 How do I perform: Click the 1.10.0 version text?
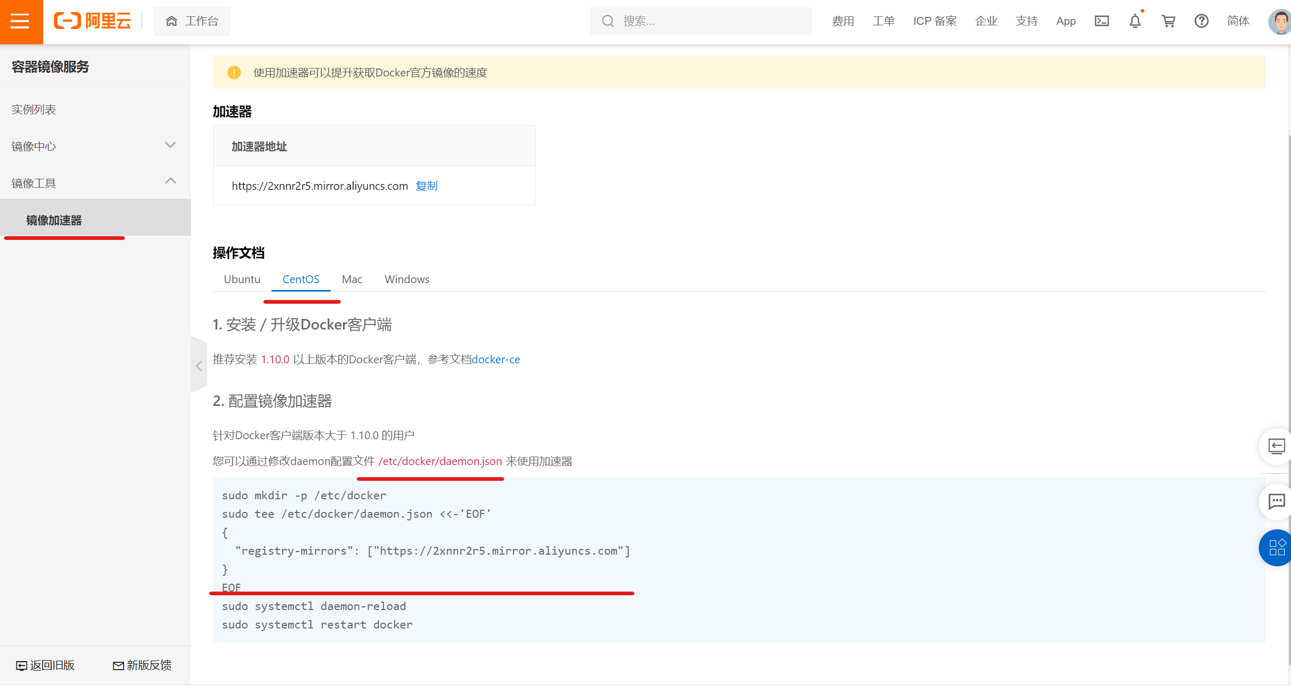(275, 359)
